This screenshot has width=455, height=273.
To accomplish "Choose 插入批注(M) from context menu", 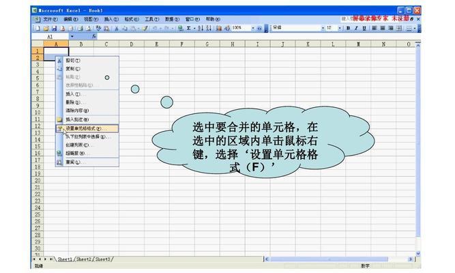I will tap(87, 119).
